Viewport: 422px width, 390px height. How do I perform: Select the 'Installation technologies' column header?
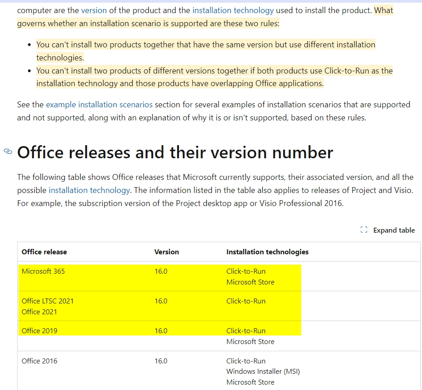(x=267, y=252)
